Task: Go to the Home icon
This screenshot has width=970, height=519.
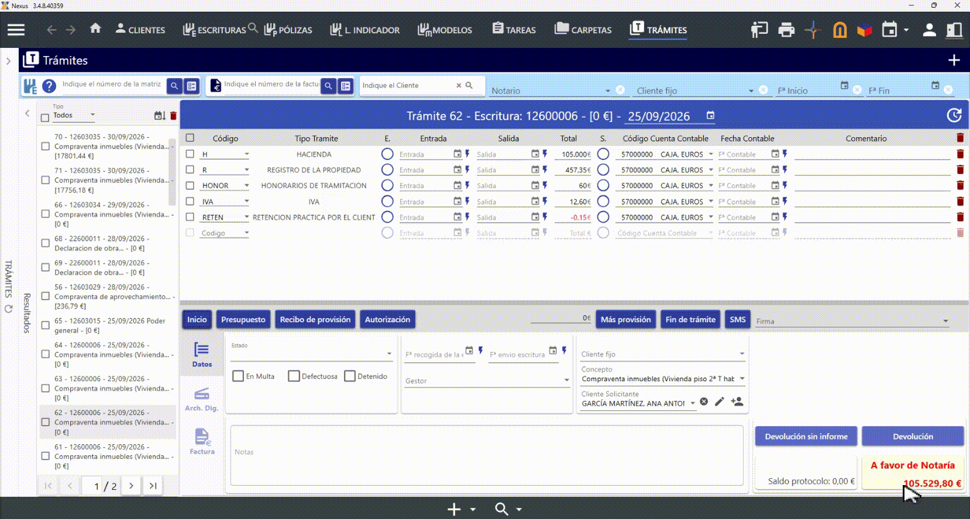Action: pyautogui.click(x=95, y=29)
